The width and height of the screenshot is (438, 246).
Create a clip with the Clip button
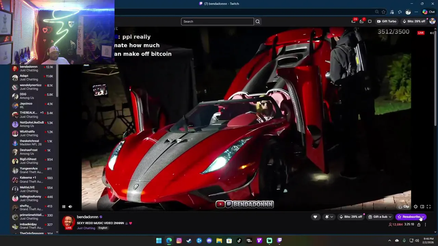pos(404,206)
